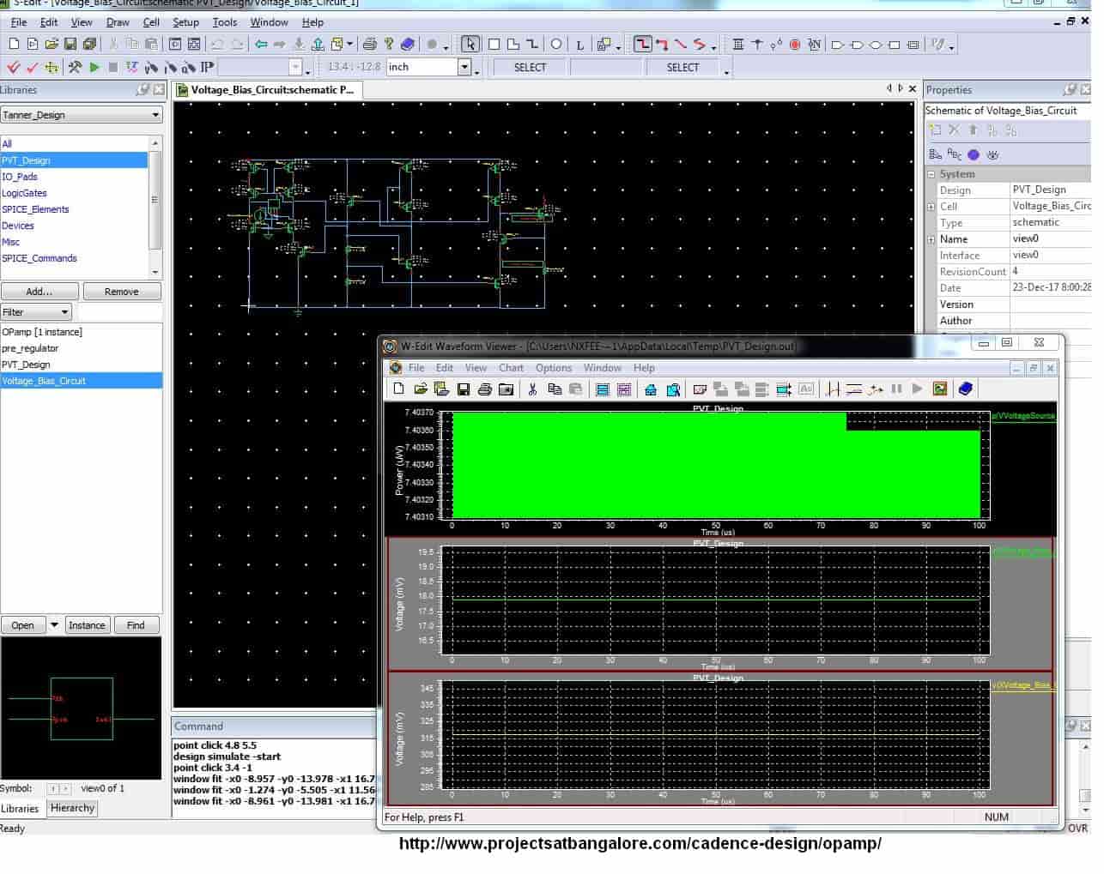Open the S-Edit Setup menu
This screenshot has width=1104, height=874.
[x=185, y=22]
